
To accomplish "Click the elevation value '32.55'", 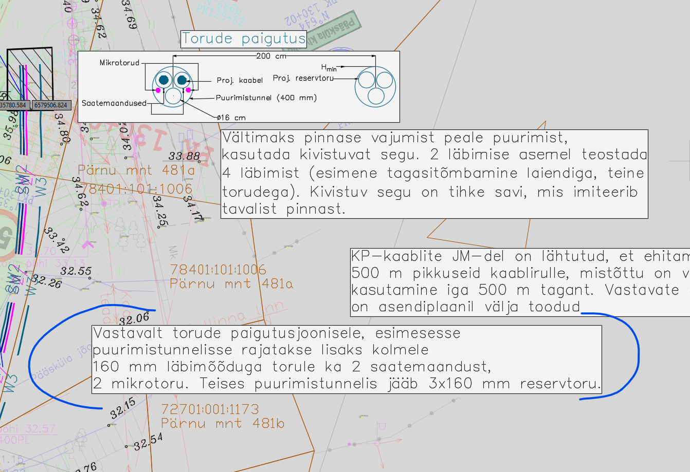I will click(76, 271).
